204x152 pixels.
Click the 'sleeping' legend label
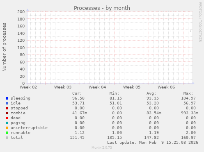[21, 98]
